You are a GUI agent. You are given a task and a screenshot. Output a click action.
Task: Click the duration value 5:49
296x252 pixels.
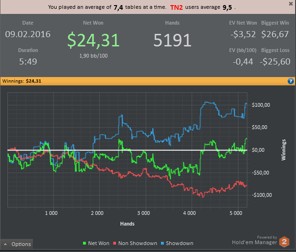pyautogui.click(x=28, y=62)
